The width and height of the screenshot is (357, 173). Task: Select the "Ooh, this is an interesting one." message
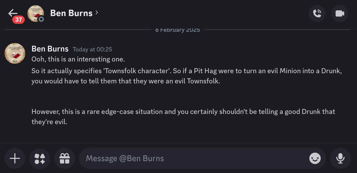[x=78, y=59]
